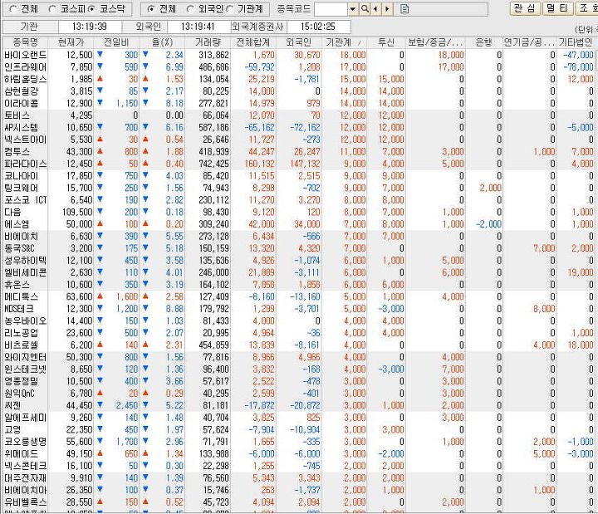This screenshot has height=514, width=598.
Task: Select the 토비스 stock row
Action: (x=299, y=115)
